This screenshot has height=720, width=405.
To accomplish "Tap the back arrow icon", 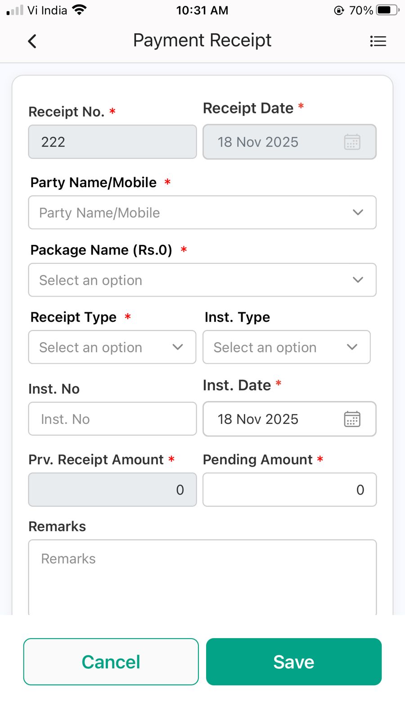I will (32, 41).
